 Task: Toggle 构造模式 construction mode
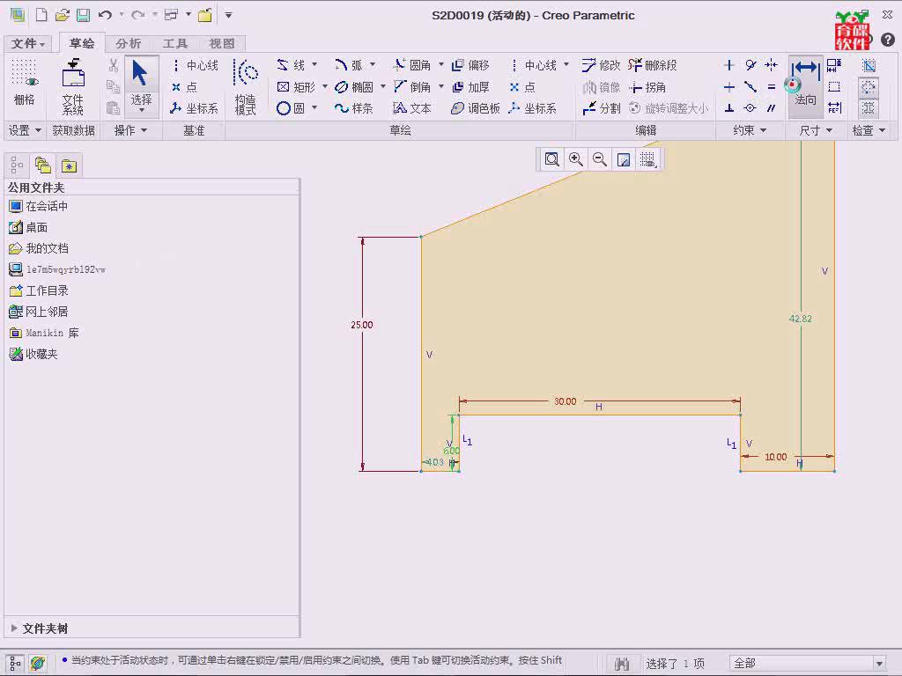point(246,86)
